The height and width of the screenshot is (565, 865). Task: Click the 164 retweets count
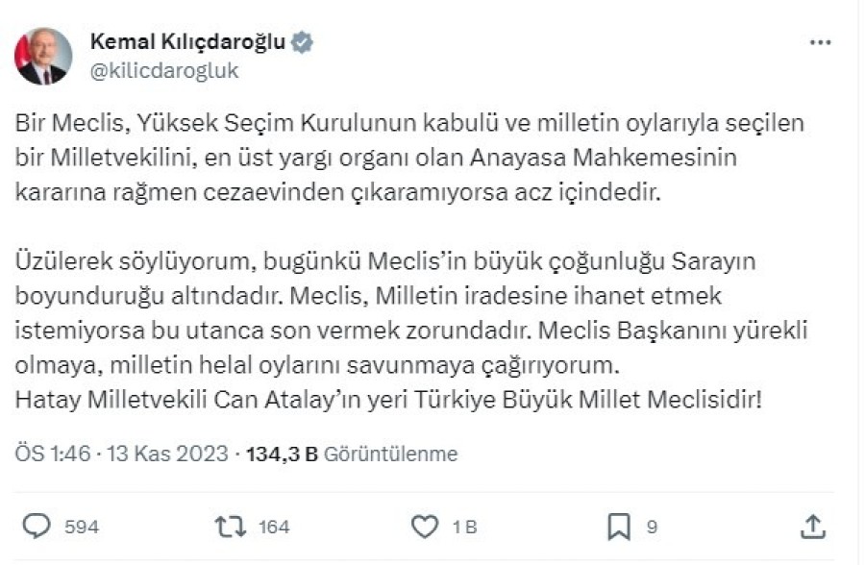(275, 527)
